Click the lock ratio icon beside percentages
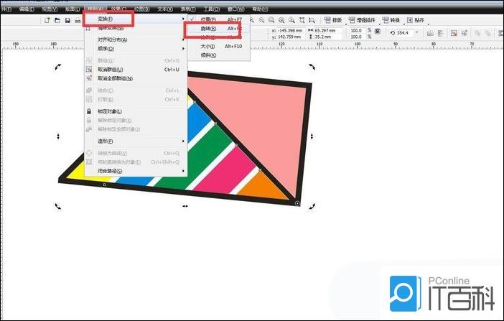504x321 pixels. (378, 31)
